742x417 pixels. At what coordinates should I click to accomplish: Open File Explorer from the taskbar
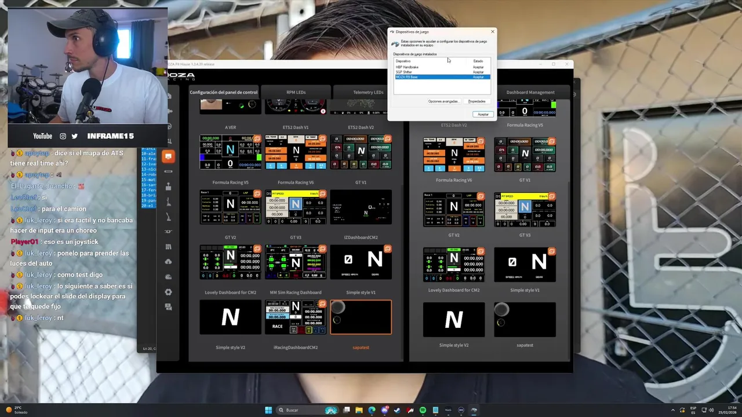(x=359, y=410)
